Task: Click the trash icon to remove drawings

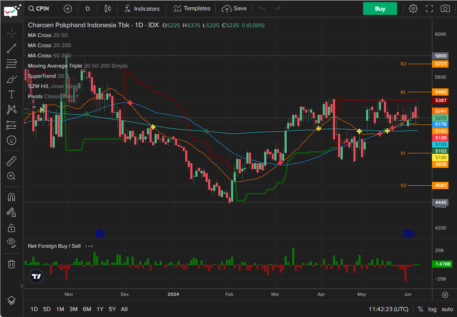Action: [11, 264]
